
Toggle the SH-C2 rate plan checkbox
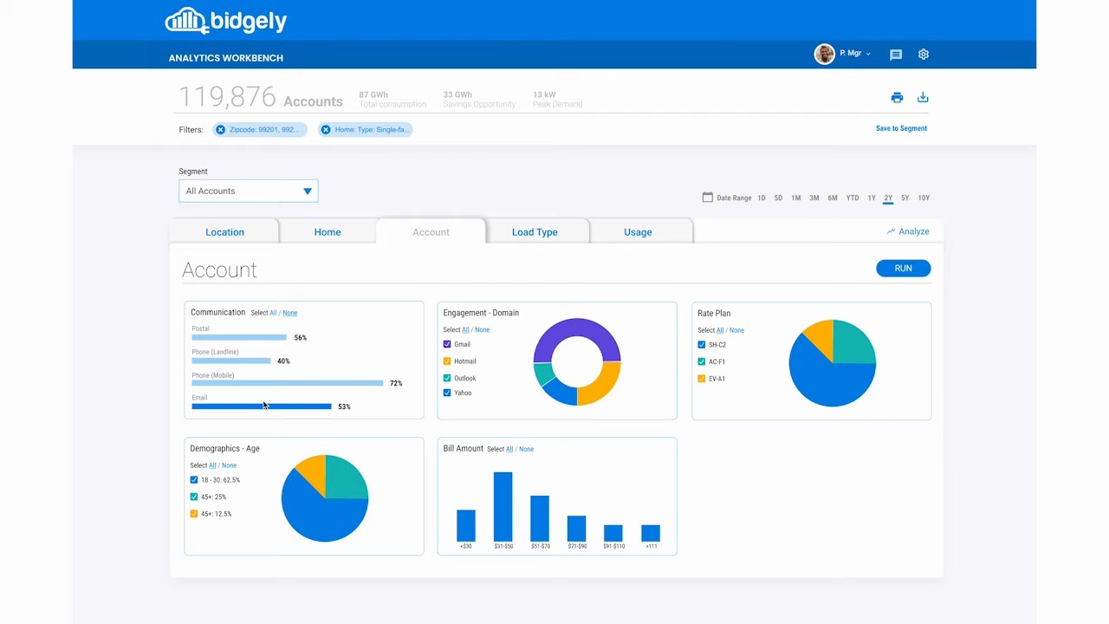point(701,344)
